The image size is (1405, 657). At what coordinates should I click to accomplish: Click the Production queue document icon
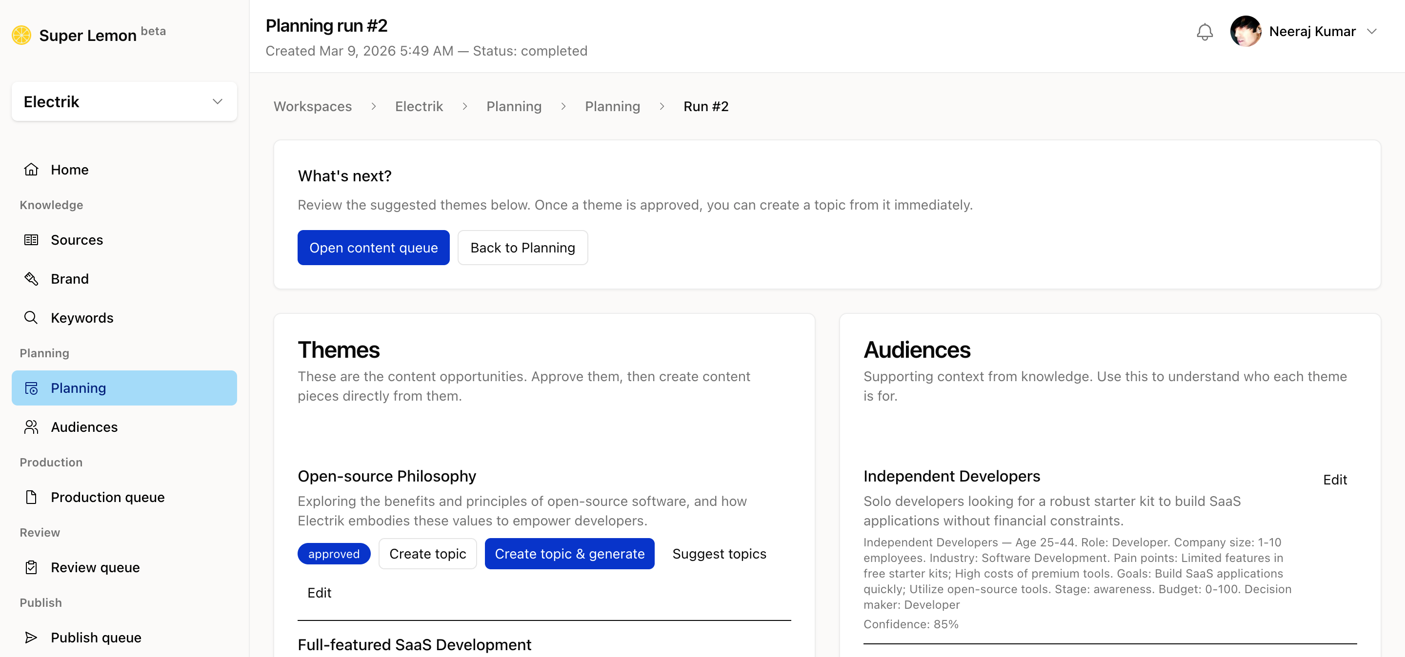point(31,498)
